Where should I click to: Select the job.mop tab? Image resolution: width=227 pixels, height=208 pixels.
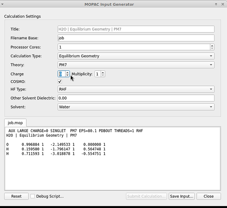point(15,123)
